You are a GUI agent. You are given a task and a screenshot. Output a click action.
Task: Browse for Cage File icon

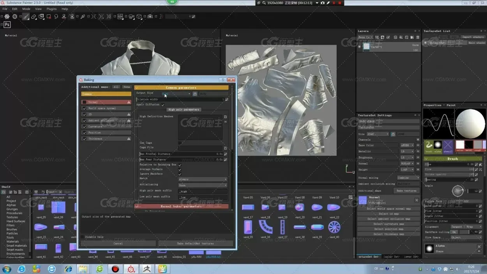tap(225, 148)
